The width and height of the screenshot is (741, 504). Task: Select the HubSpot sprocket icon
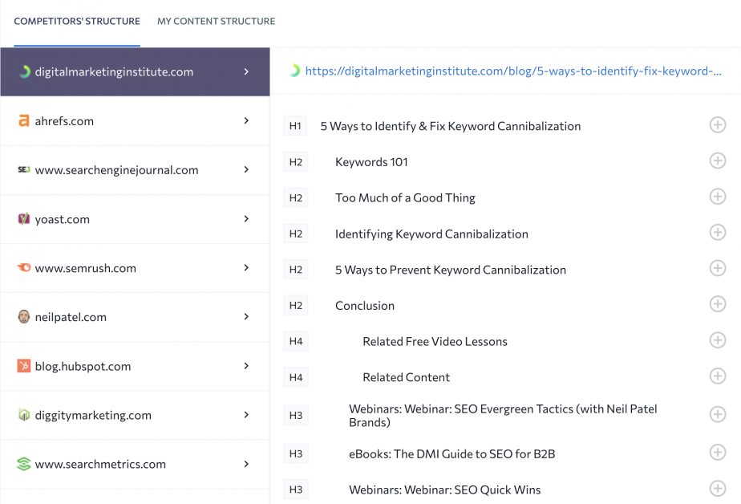tap(23, 366)
